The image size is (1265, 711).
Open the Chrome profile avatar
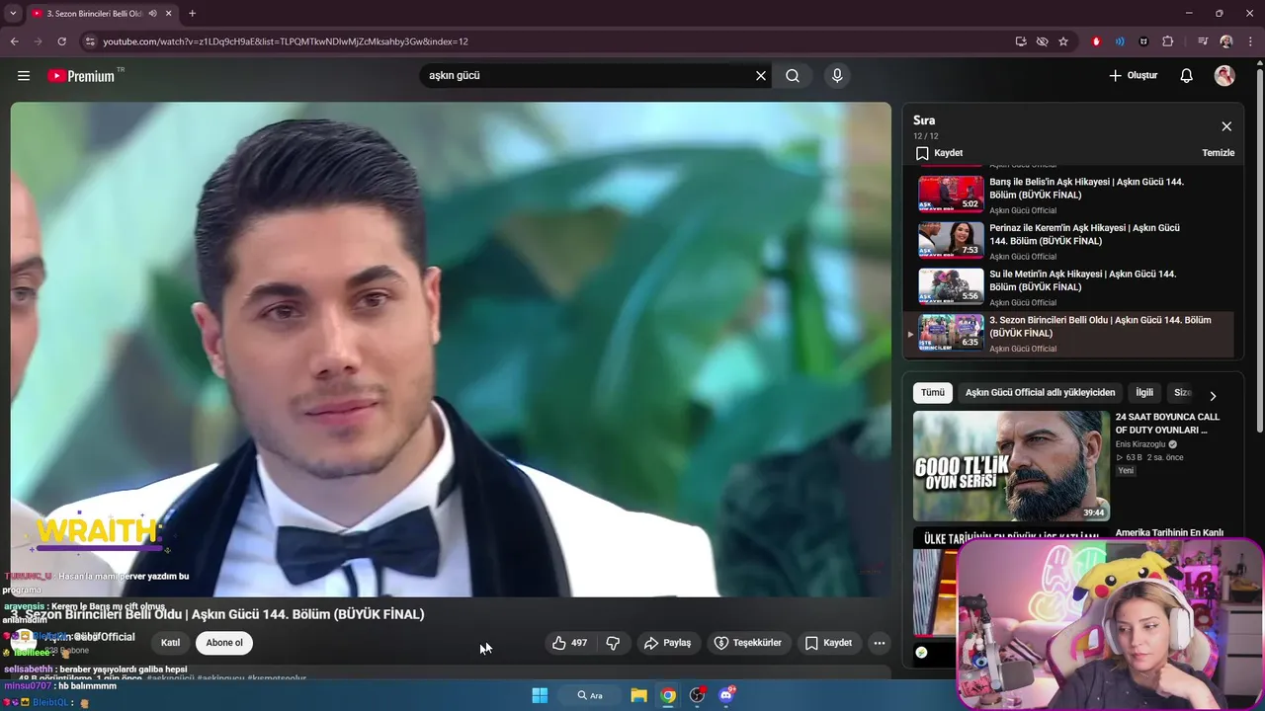click(x=1226, y=41)
